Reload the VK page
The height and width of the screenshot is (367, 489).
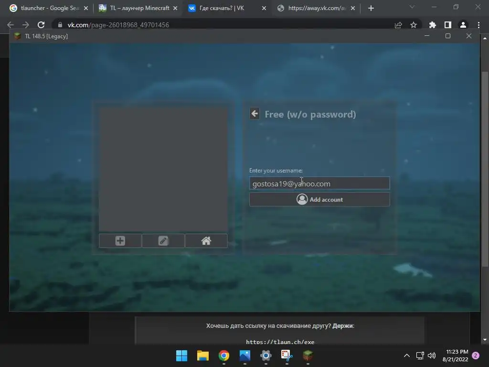(x=41, y=25)
